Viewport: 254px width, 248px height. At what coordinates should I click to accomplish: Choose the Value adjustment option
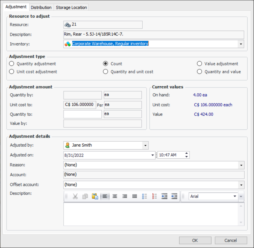point(200,64)
